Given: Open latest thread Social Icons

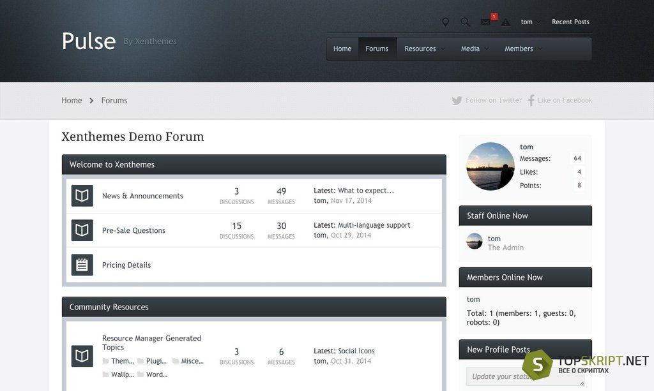Looking at the screenshot, I should point(356,351).
